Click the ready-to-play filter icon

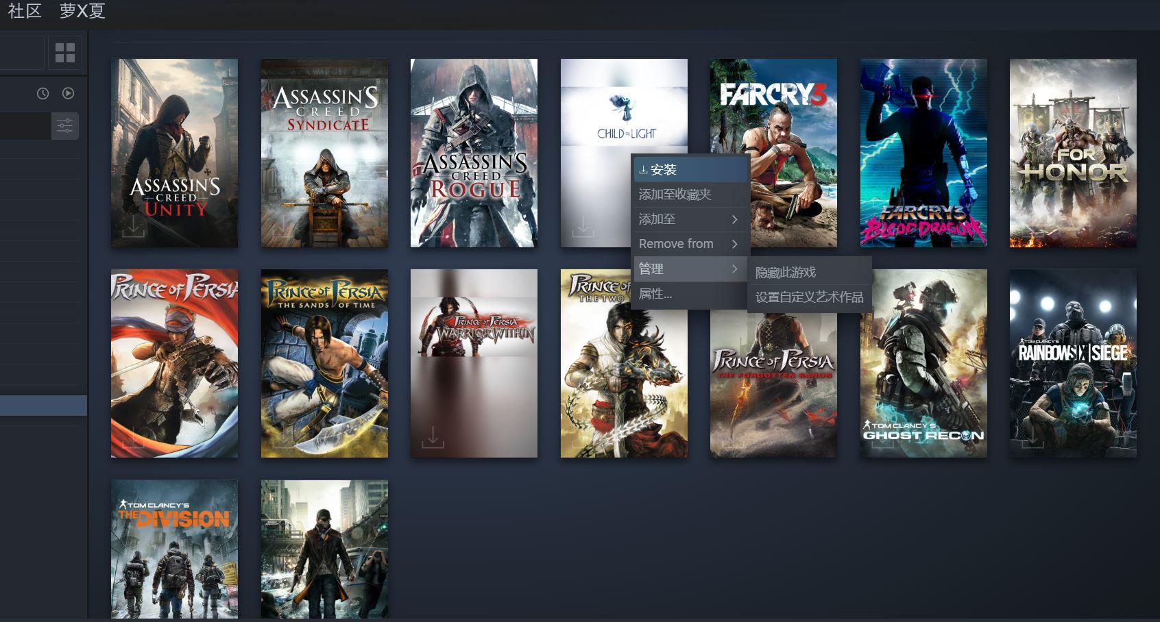(68, 93)
